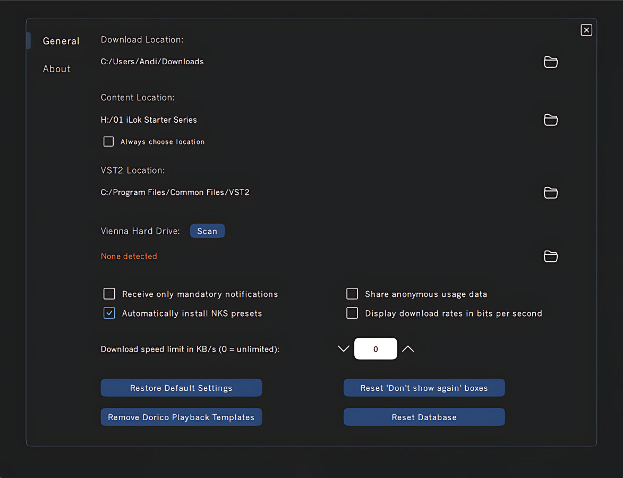
Task: Enable Share anonymous usage data
Action: [352, 294]
